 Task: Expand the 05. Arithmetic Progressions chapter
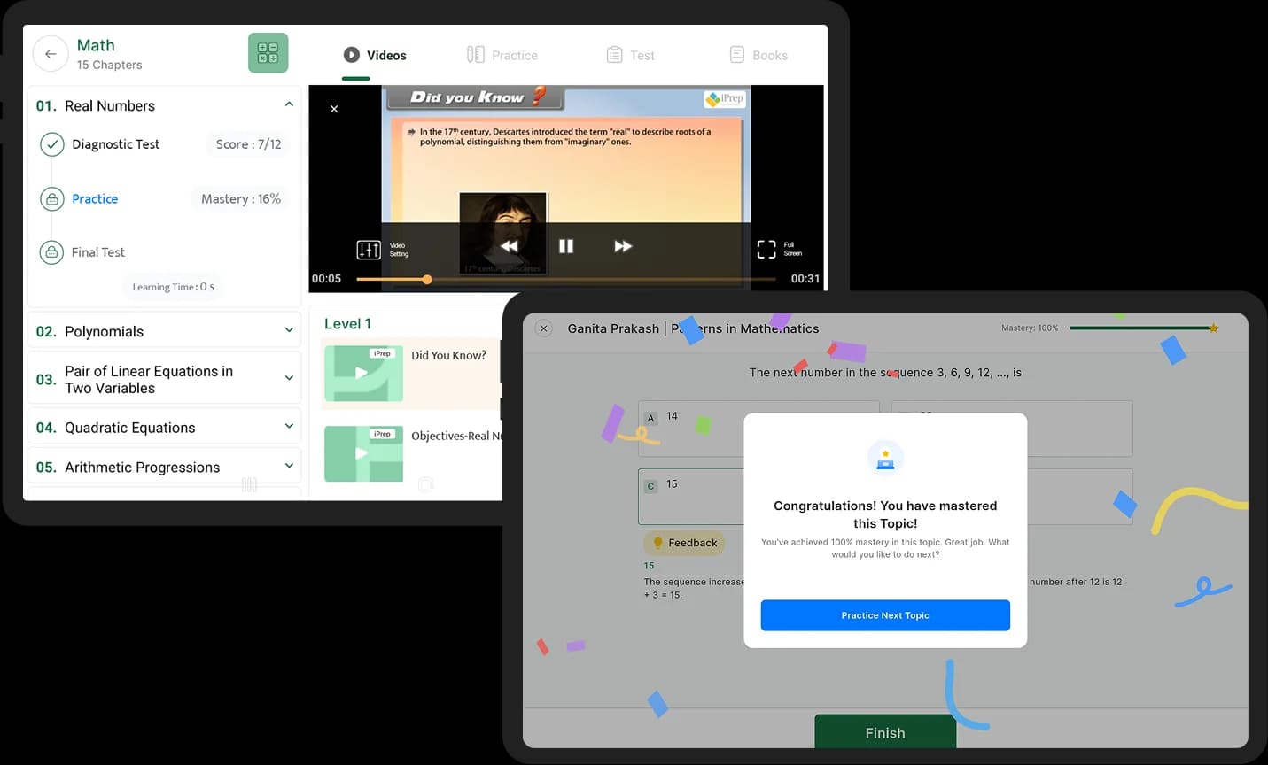[289, 466]
